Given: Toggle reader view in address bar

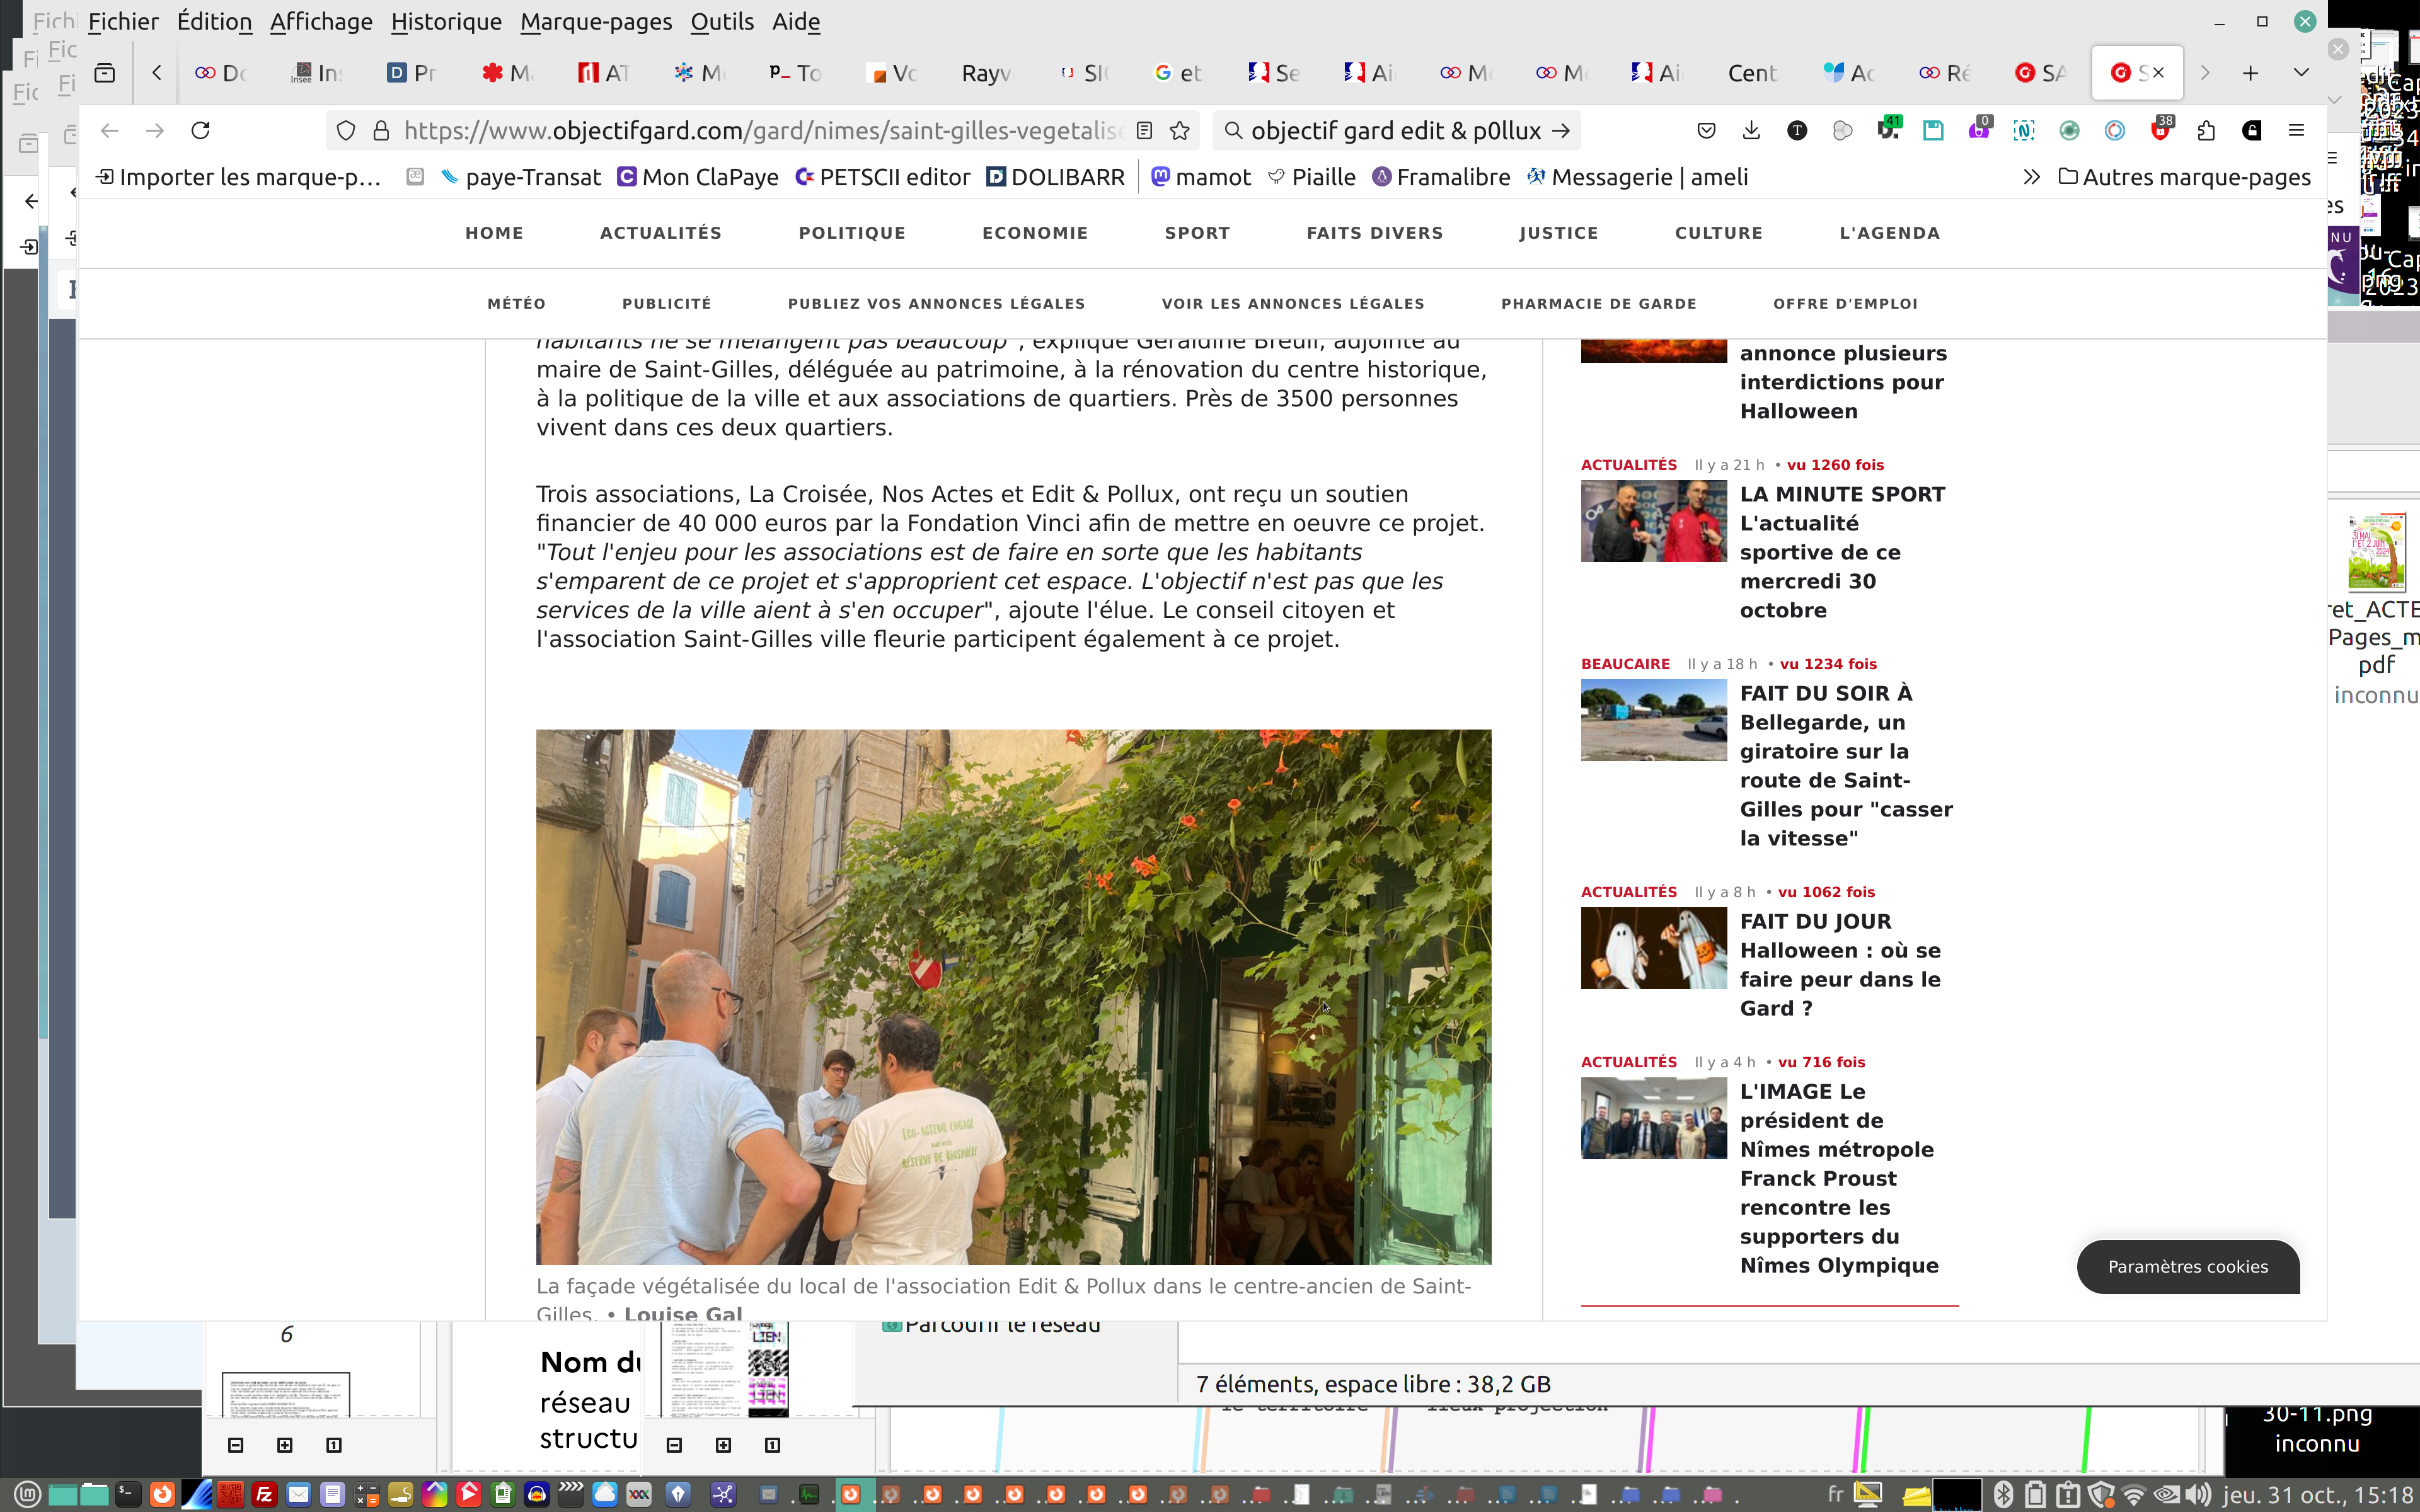Looking at the screenshot, I should point(1145,131).
